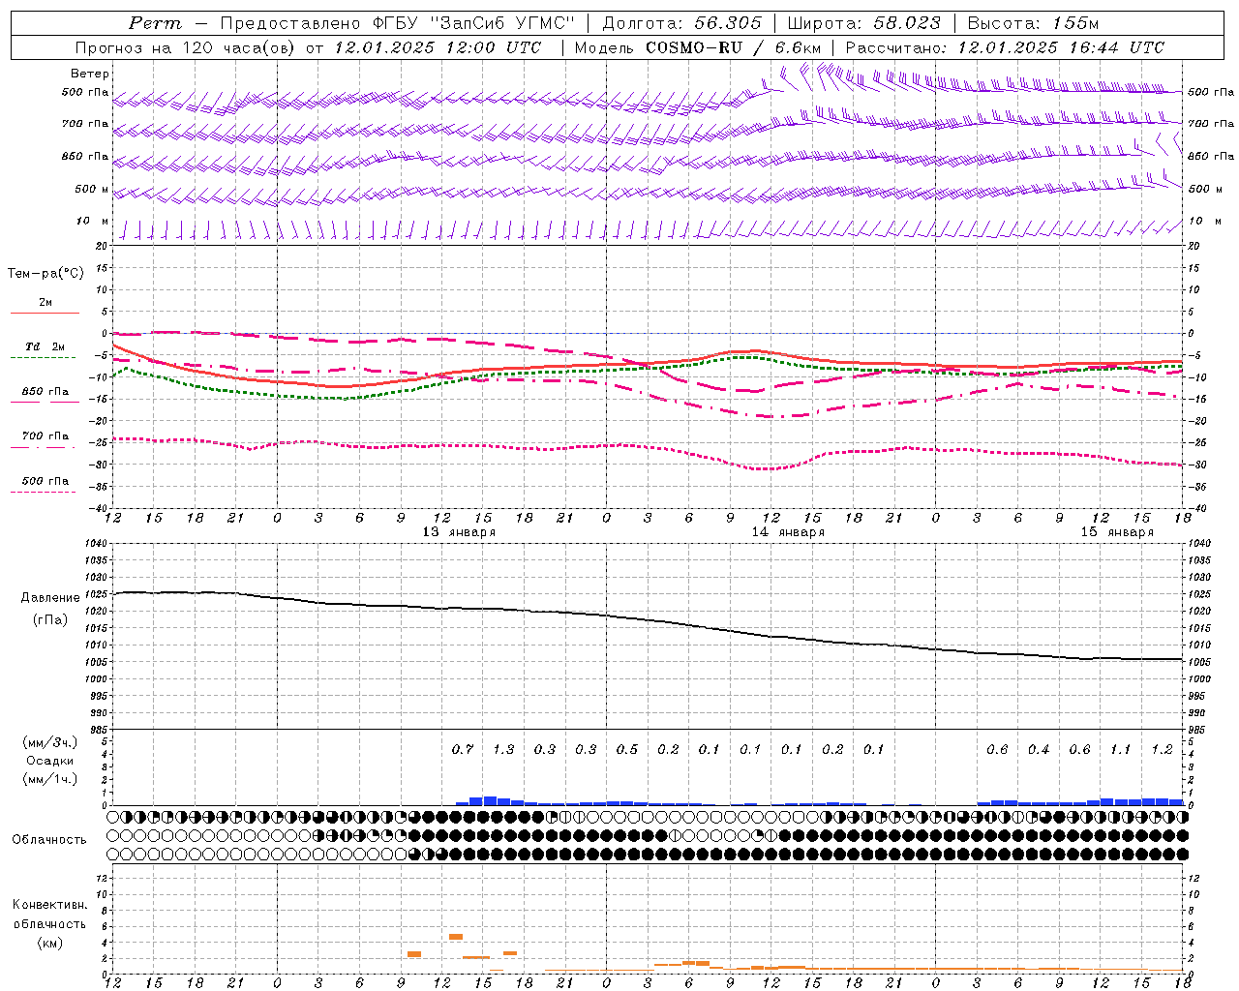Click the "15 января" date label

[x=1117, y=532]
